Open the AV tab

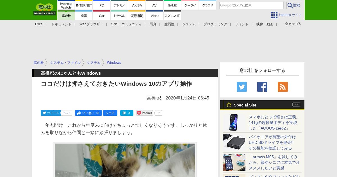[x=154, y=5]
